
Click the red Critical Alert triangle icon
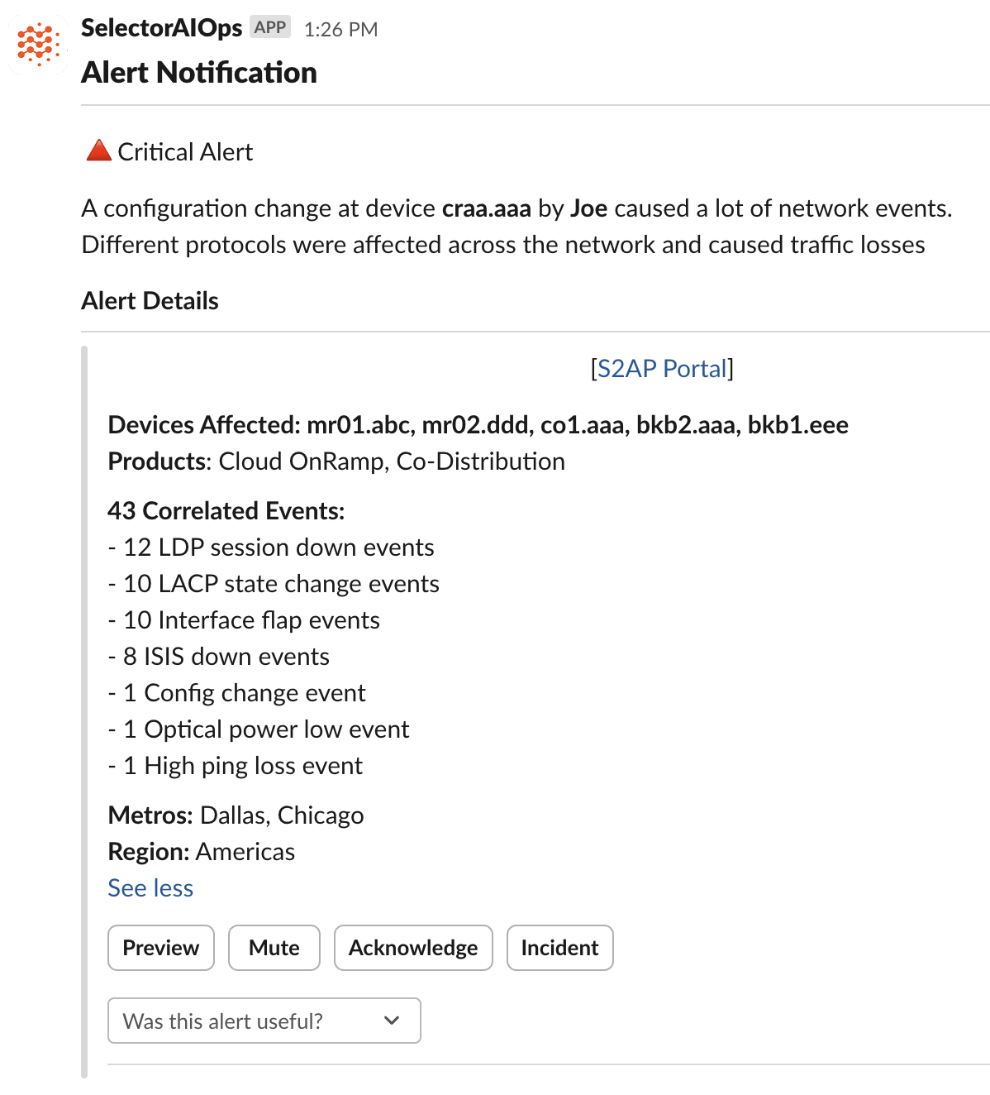[x=98, y=151]
